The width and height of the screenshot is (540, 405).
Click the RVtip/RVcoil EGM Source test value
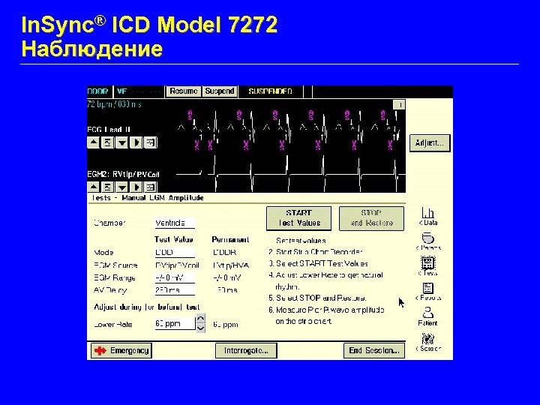tap(177, 265)
